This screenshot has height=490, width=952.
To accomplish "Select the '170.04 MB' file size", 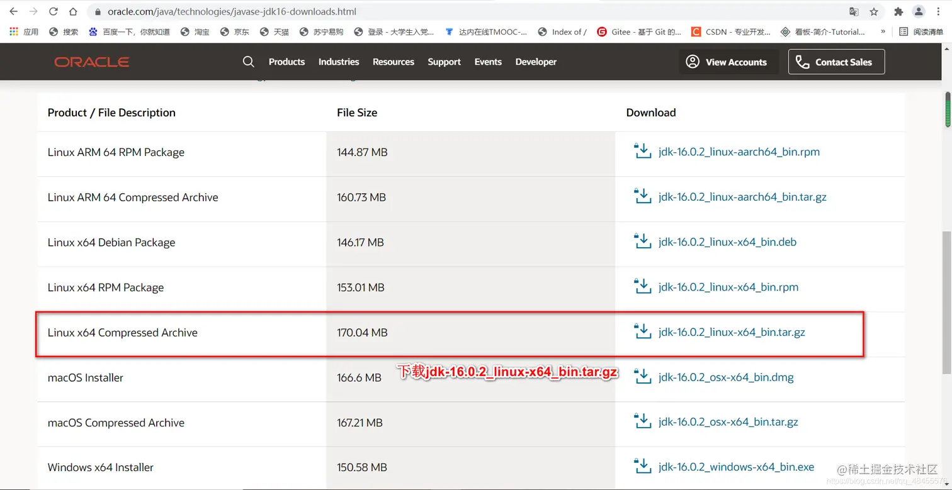I will [x=362, y=332].
